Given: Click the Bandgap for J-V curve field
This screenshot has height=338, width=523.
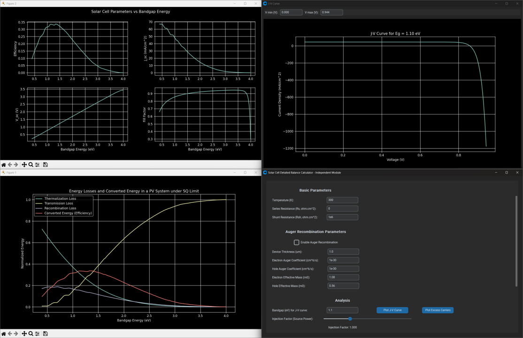Looking at the screenshot, I should 342,310.
